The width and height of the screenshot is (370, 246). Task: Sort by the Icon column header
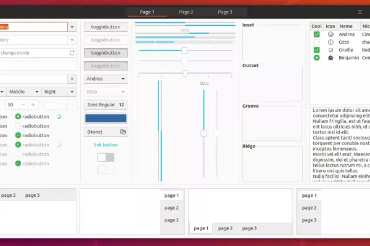(x=331, y=26)
